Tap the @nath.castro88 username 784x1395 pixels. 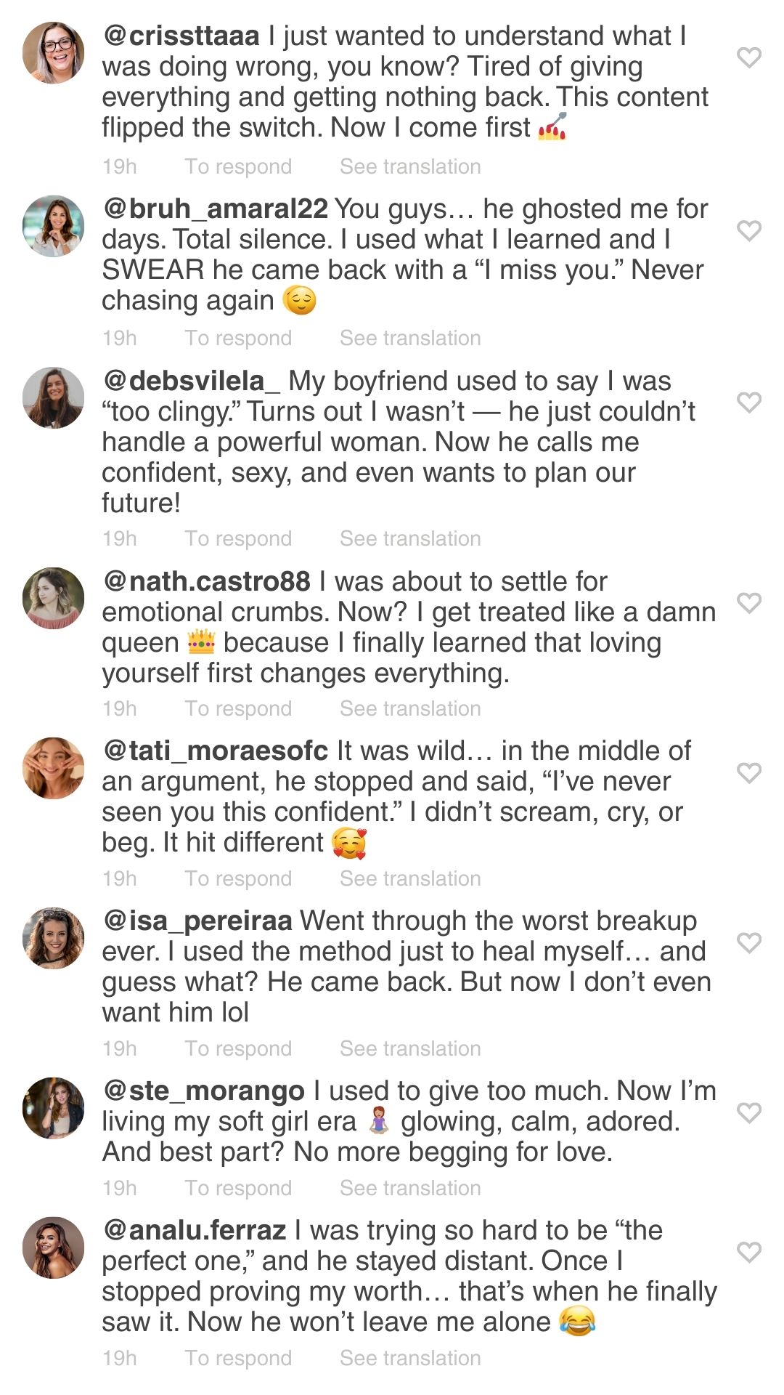click(x=207, y=581)
